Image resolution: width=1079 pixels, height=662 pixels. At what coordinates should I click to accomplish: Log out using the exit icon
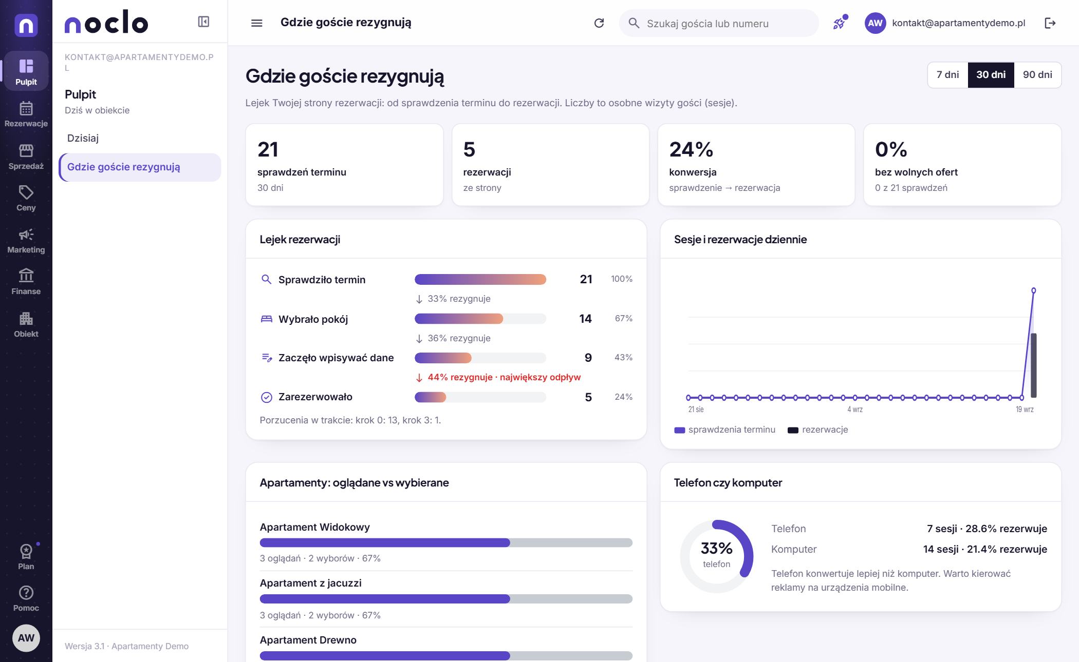[1050, 23]
